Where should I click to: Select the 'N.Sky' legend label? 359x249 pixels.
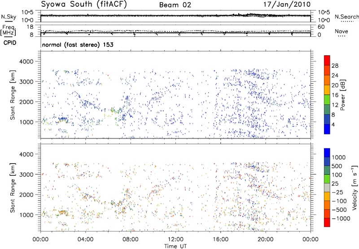click(9, 17)
